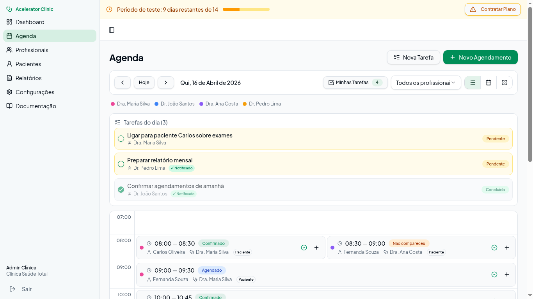Image resolution: width=533 pixels, height=299 pixels.
Task: Switch to list view icon
Action: pos(473,83)
